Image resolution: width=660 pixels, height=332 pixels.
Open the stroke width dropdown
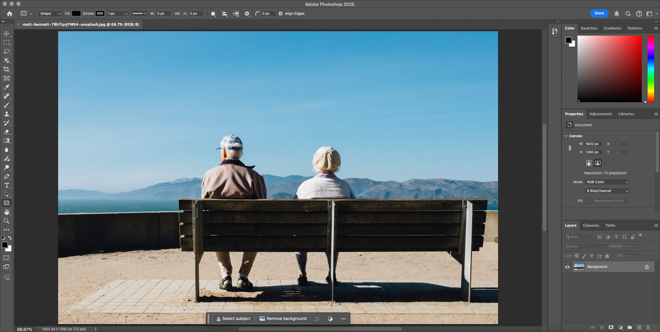coord(126,13)
